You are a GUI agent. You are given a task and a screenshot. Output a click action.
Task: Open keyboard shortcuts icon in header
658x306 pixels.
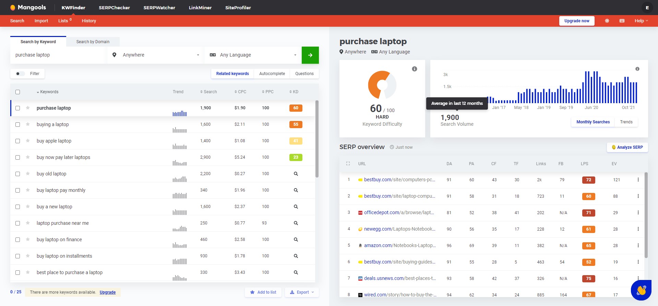(x=622, y=21)
